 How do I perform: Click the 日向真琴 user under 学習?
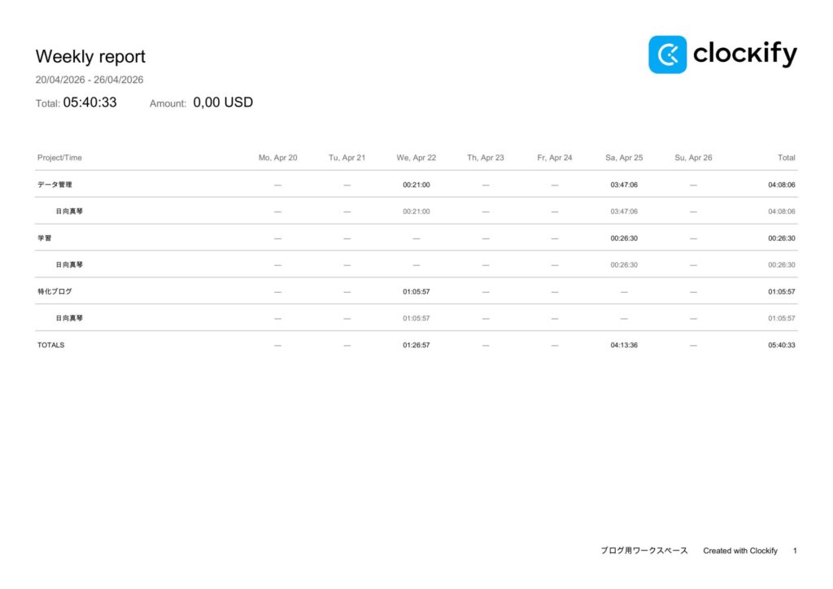(x=69, y=264)
